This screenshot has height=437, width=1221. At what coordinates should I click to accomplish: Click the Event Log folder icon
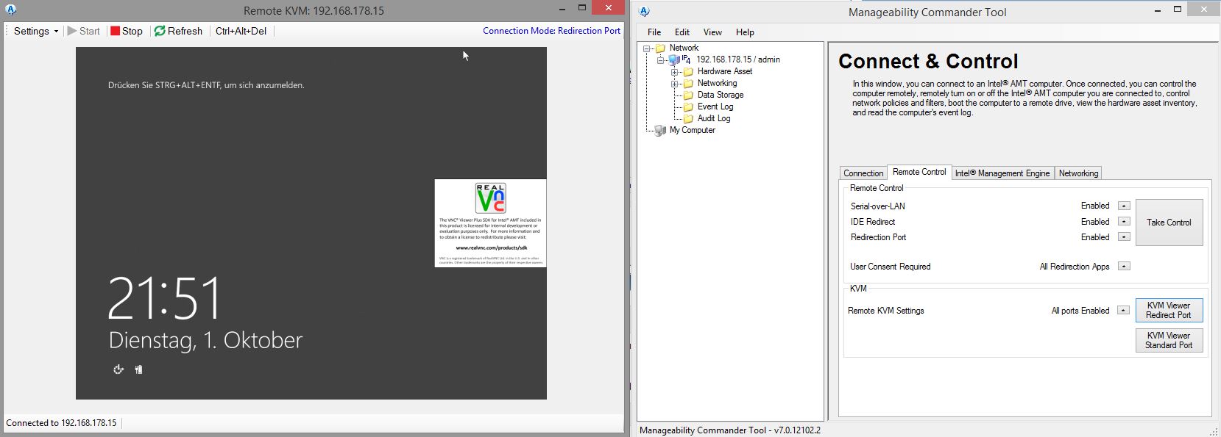(x=688, y=107)
